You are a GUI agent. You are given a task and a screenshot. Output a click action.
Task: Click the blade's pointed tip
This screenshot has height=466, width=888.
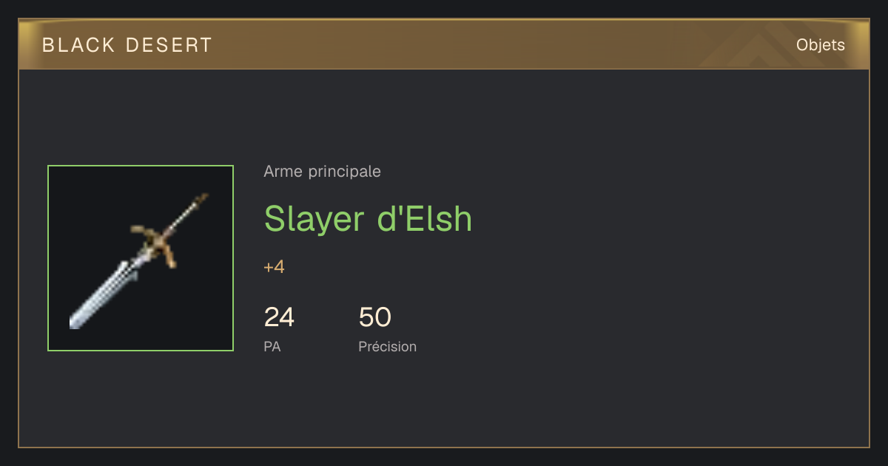click(x=74, y=323)
